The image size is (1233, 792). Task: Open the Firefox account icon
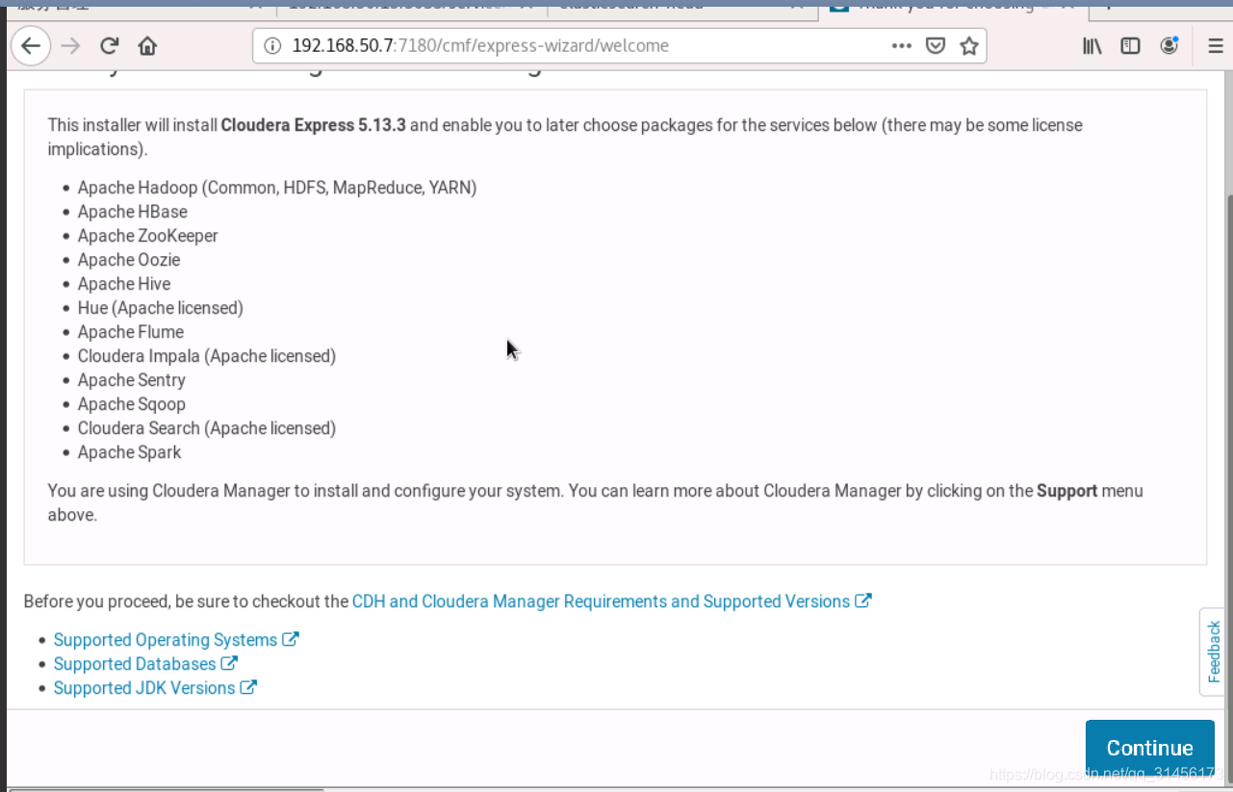coord(1169,45)
